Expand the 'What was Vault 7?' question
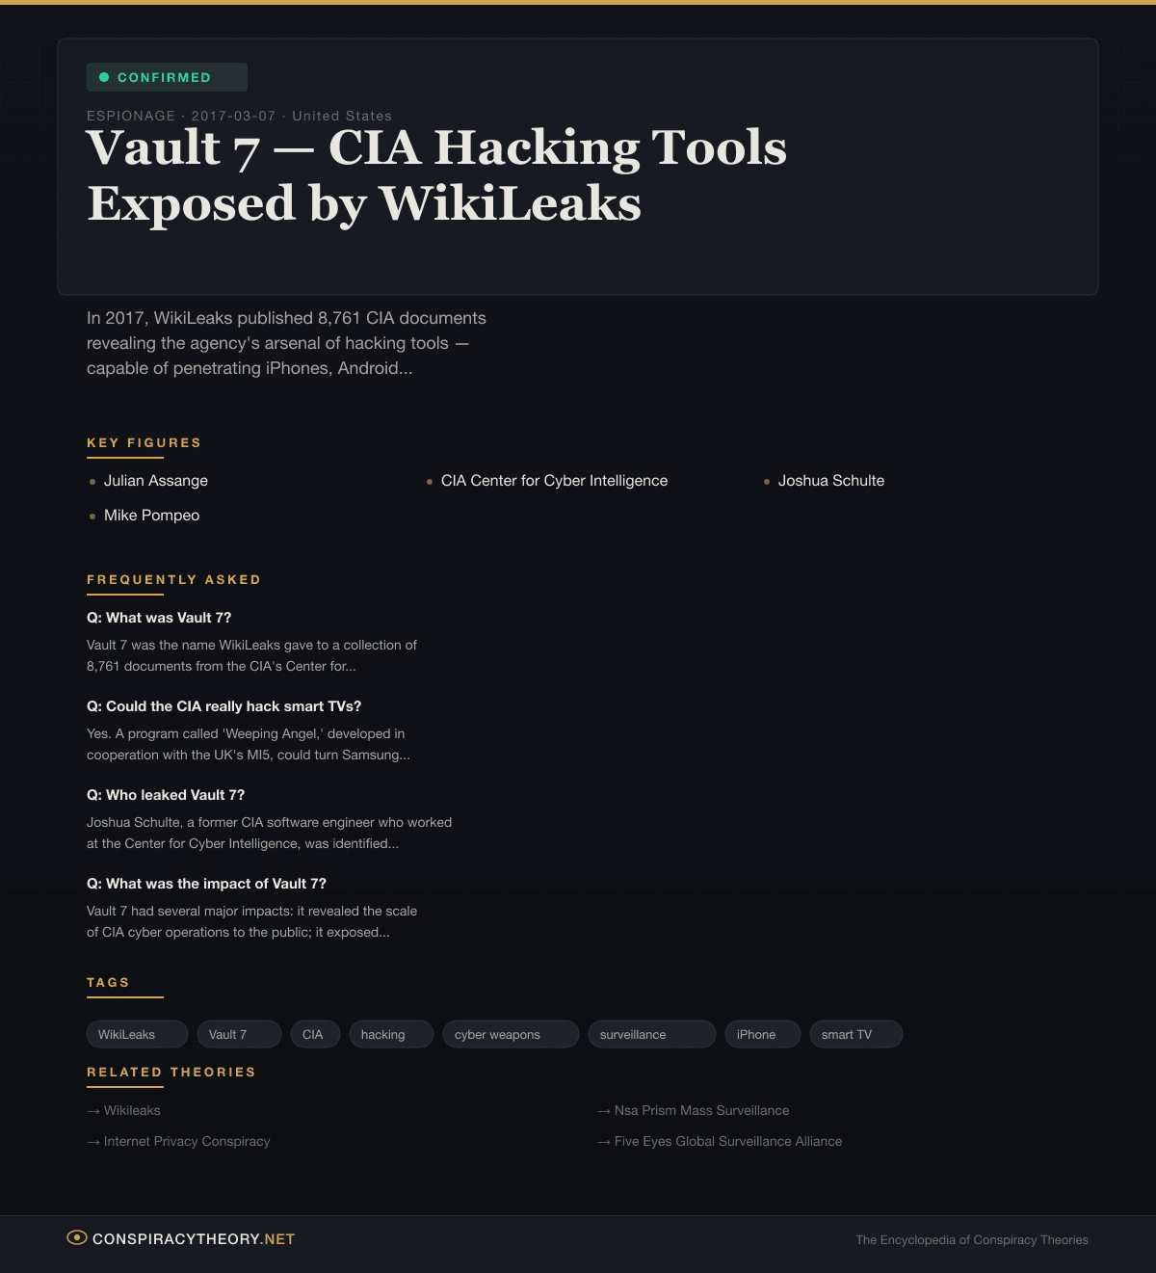The height and width of the screenshot is (1273, 1156). coord(159,618)
